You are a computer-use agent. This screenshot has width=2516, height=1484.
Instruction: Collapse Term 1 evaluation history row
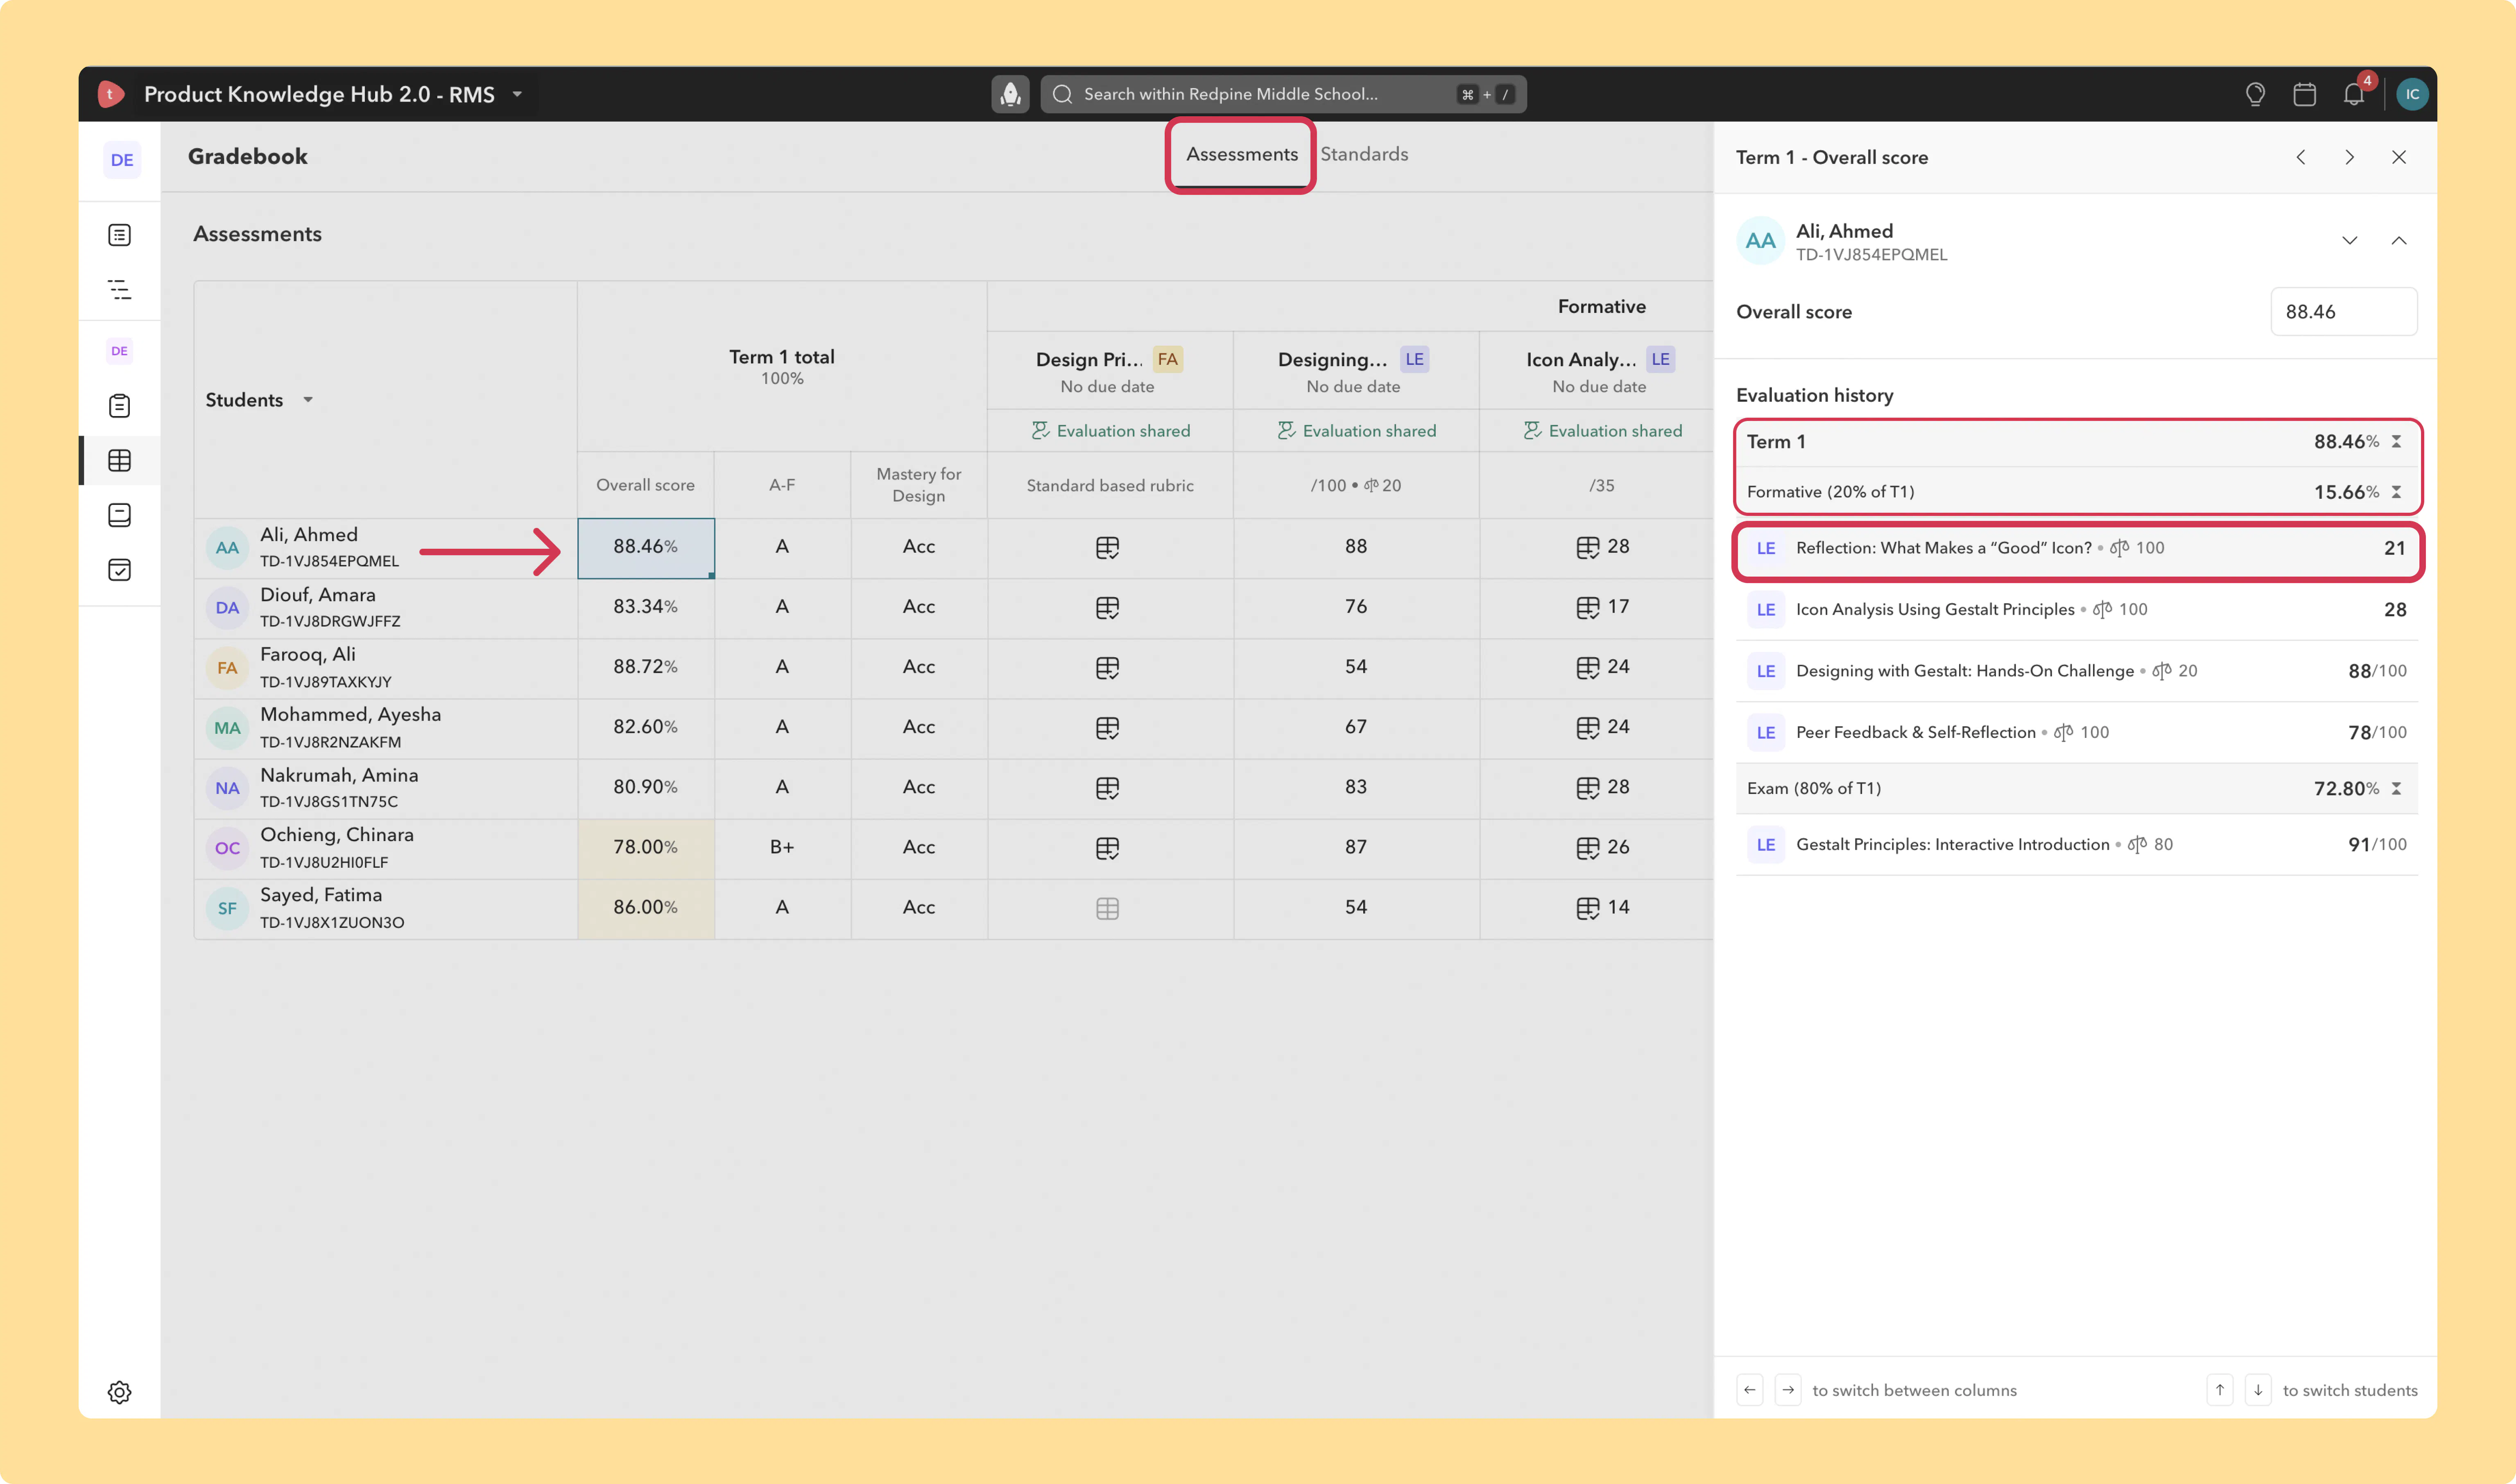[x=2396, y=442]
